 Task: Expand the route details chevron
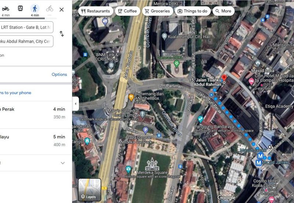click(62, 163)
